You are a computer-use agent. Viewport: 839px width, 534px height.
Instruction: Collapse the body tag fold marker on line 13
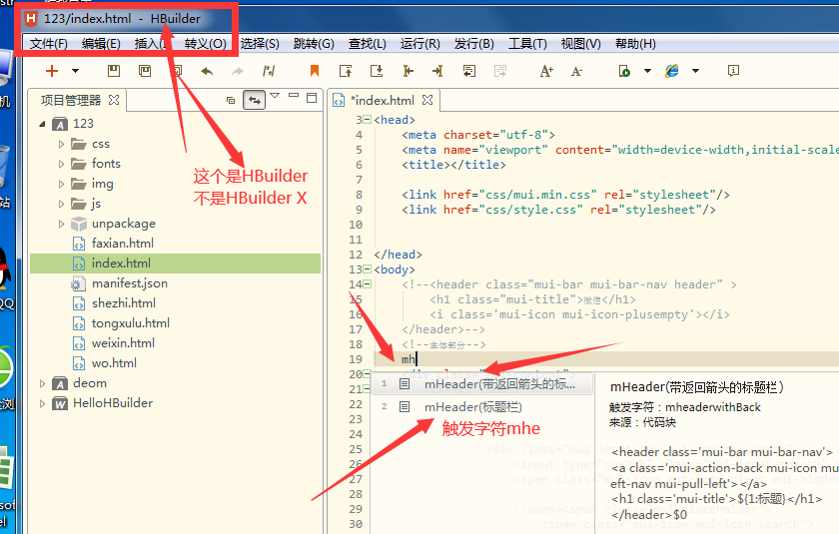coord(368,269)
